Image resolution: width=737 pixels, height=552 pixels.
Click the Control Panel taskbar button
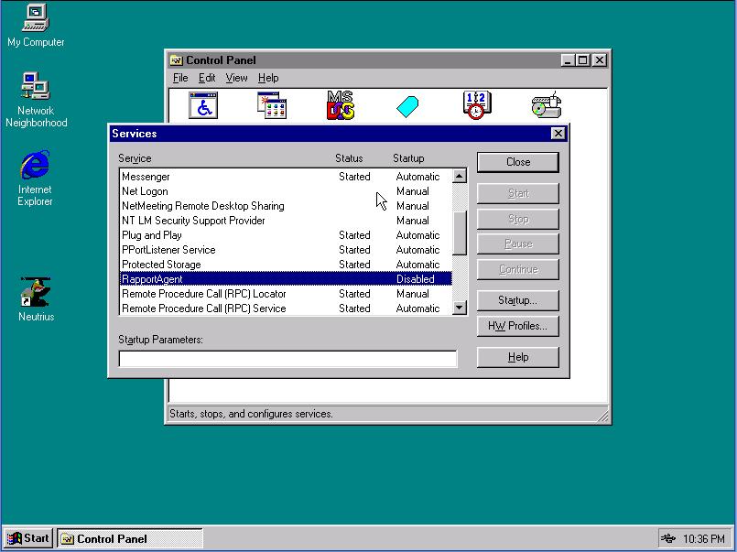(130, 539)
